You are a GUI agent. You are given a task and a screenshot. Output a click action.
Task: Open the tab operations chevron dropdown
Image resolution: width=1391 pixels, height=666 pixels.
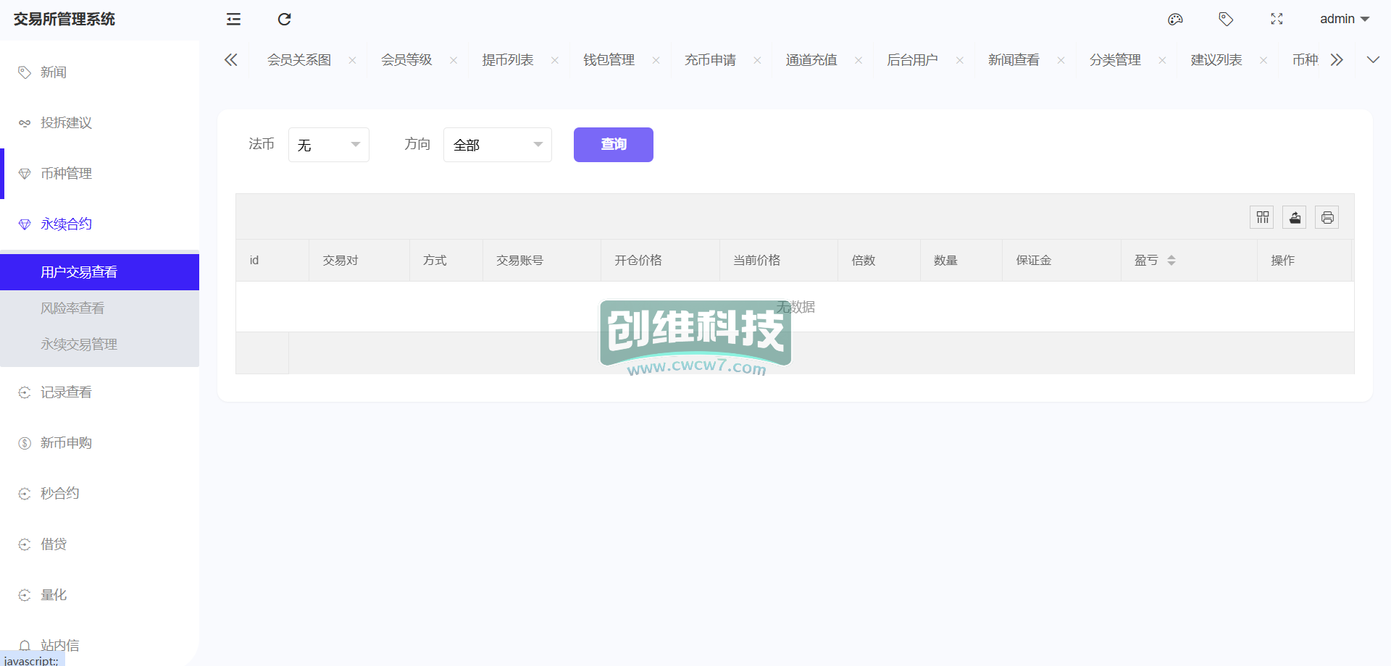click(1373, 60)
